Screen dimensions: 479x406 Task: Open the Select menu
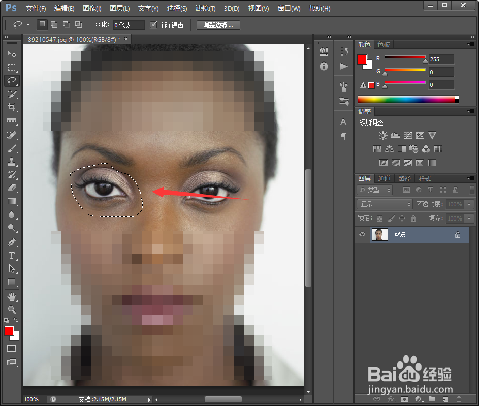pos(177,8)
